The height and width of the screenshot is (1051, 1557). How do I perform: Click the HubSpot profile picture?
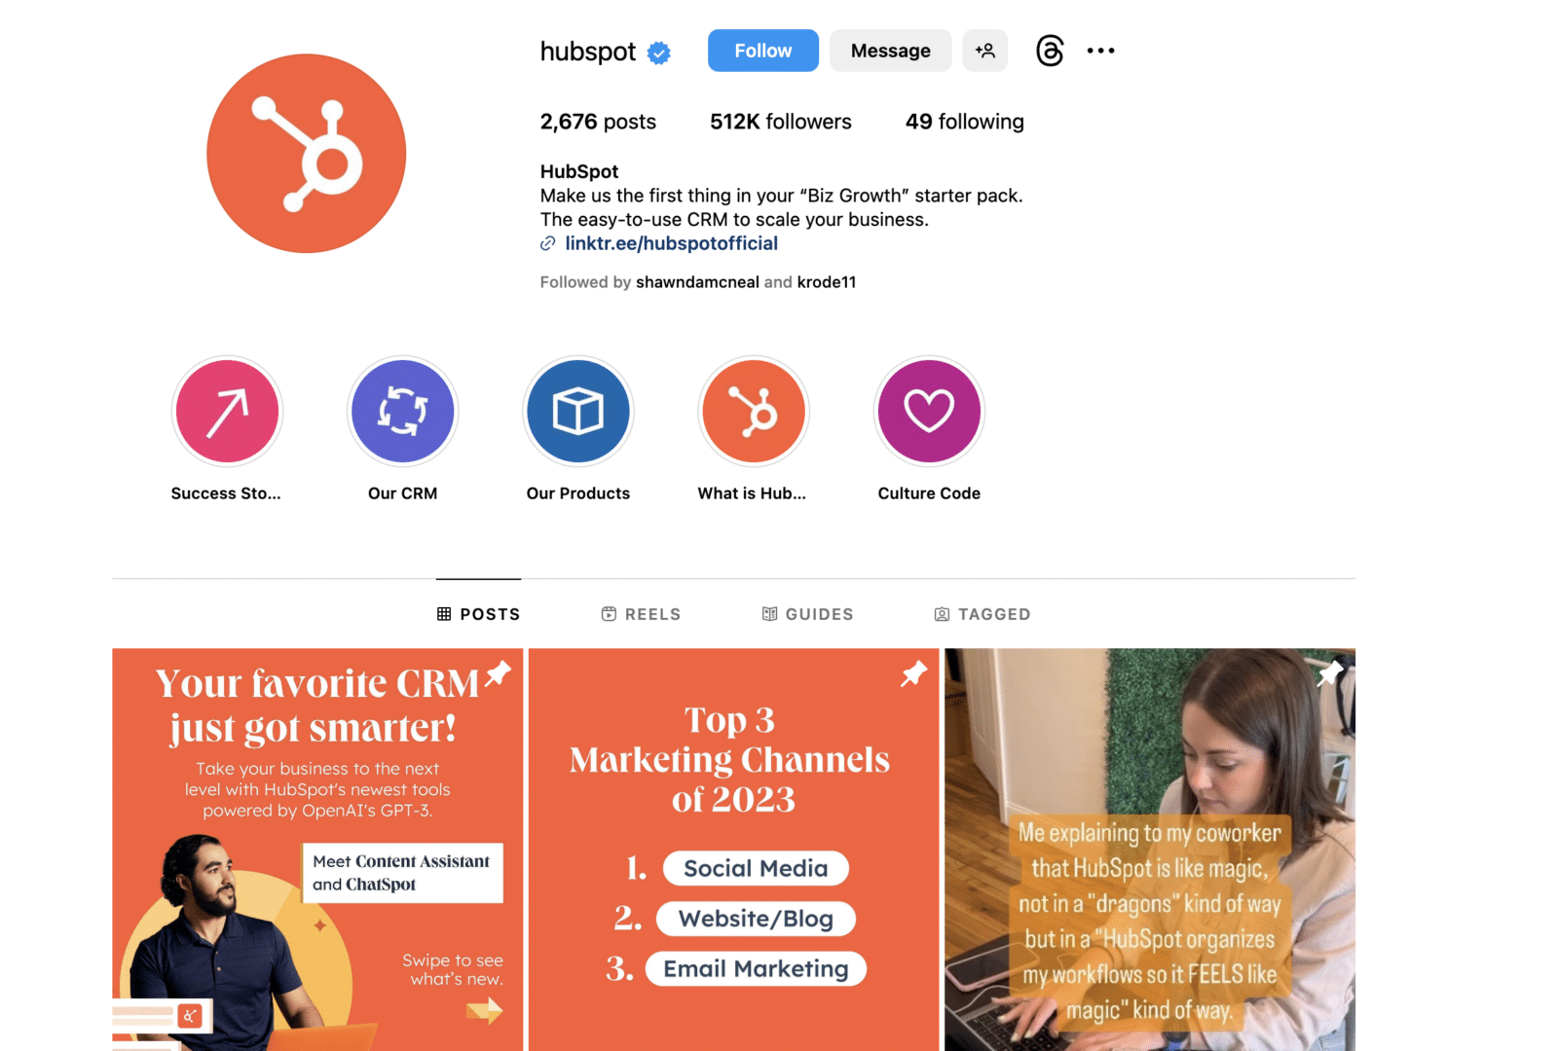coord(307,154)
